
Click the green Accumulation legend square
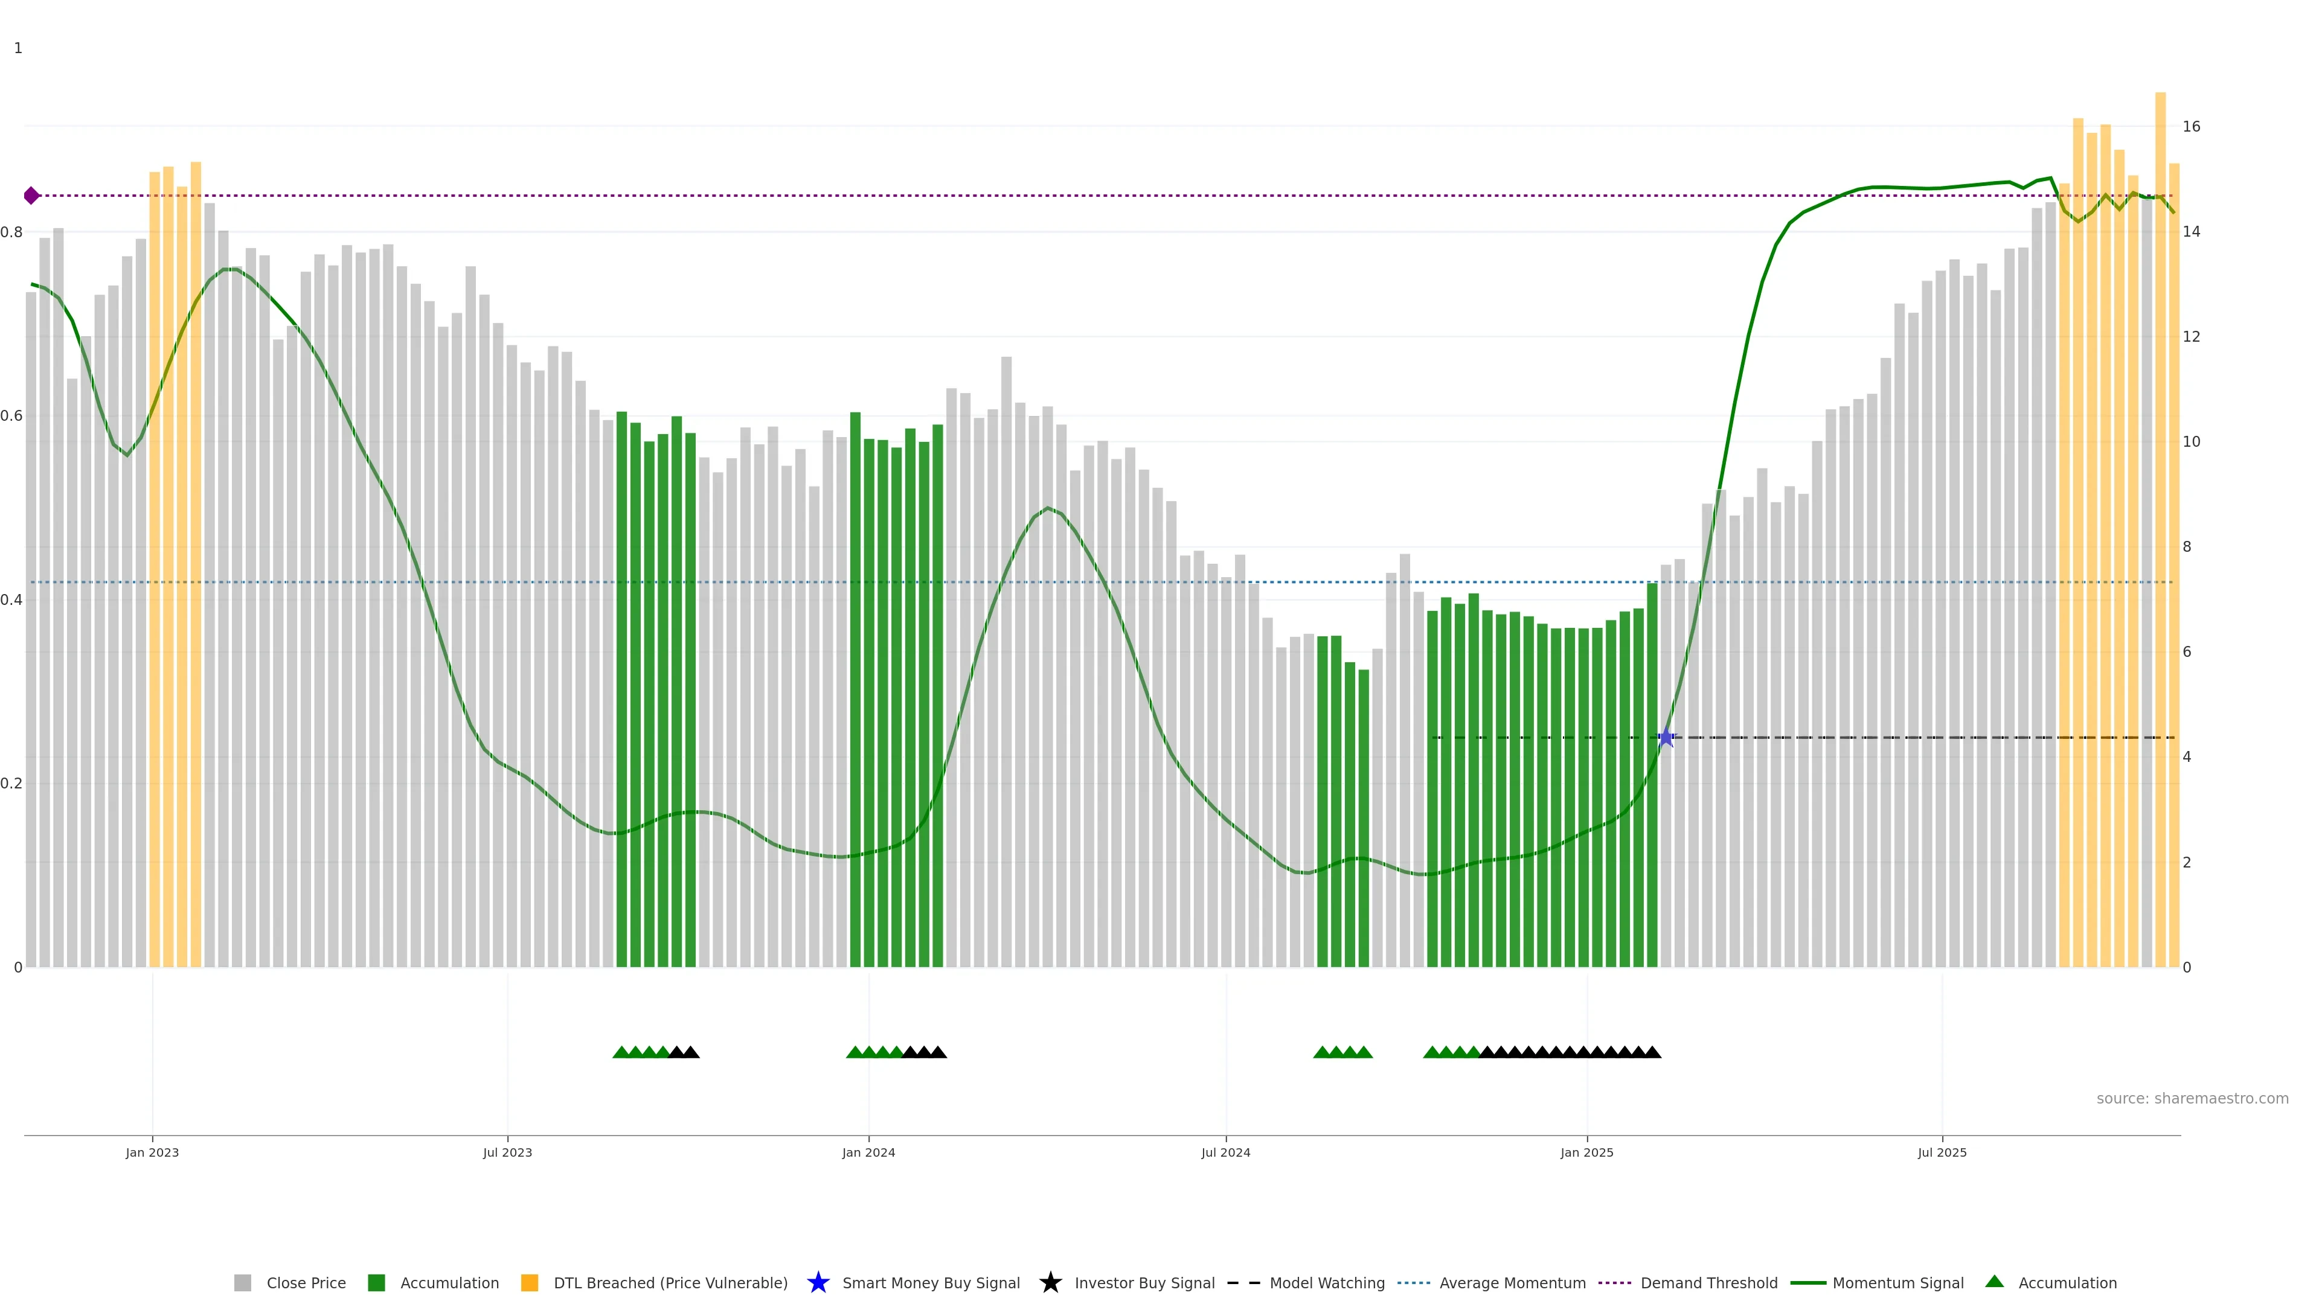tap(376, 1282)
